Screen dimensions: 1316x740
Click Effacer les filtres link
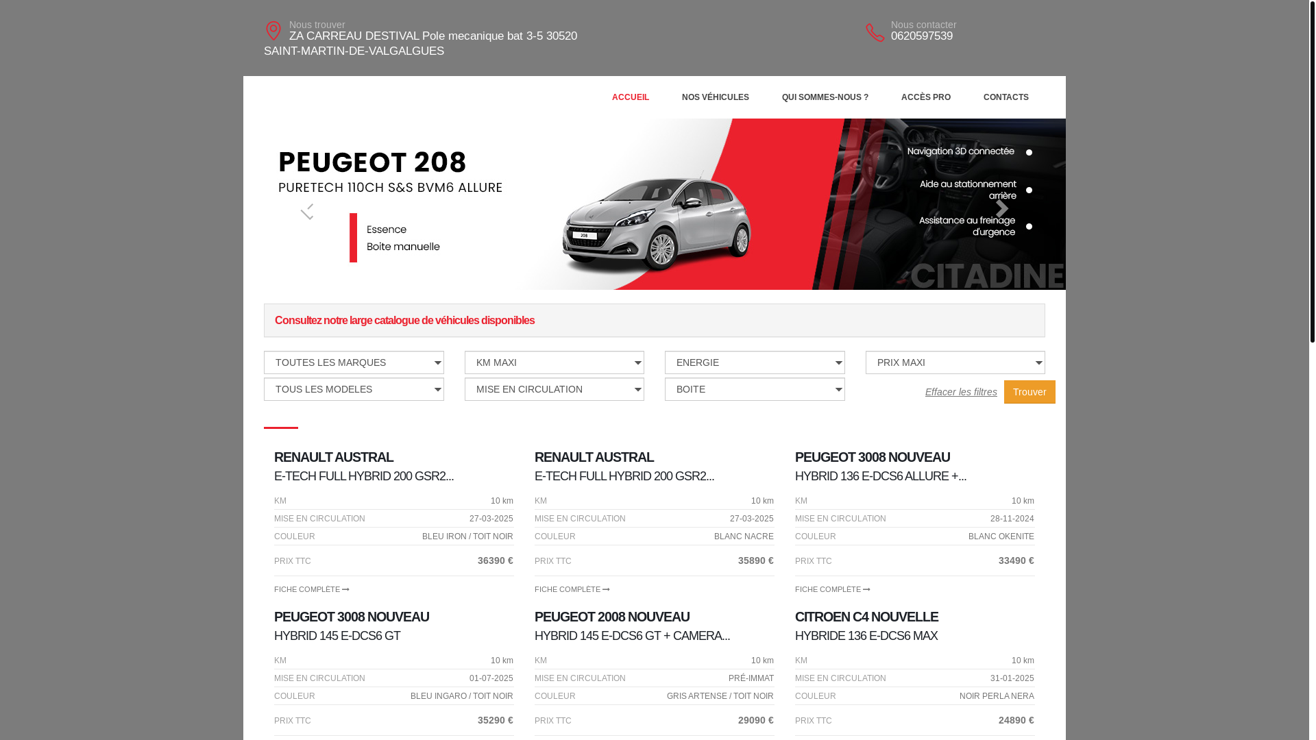961,392
